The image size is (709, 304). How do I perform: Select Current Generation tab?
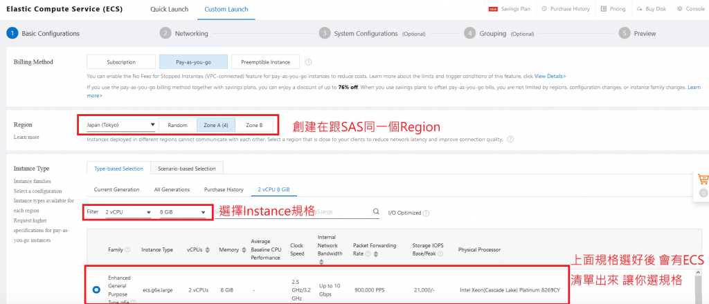click(x=116, y=190)
